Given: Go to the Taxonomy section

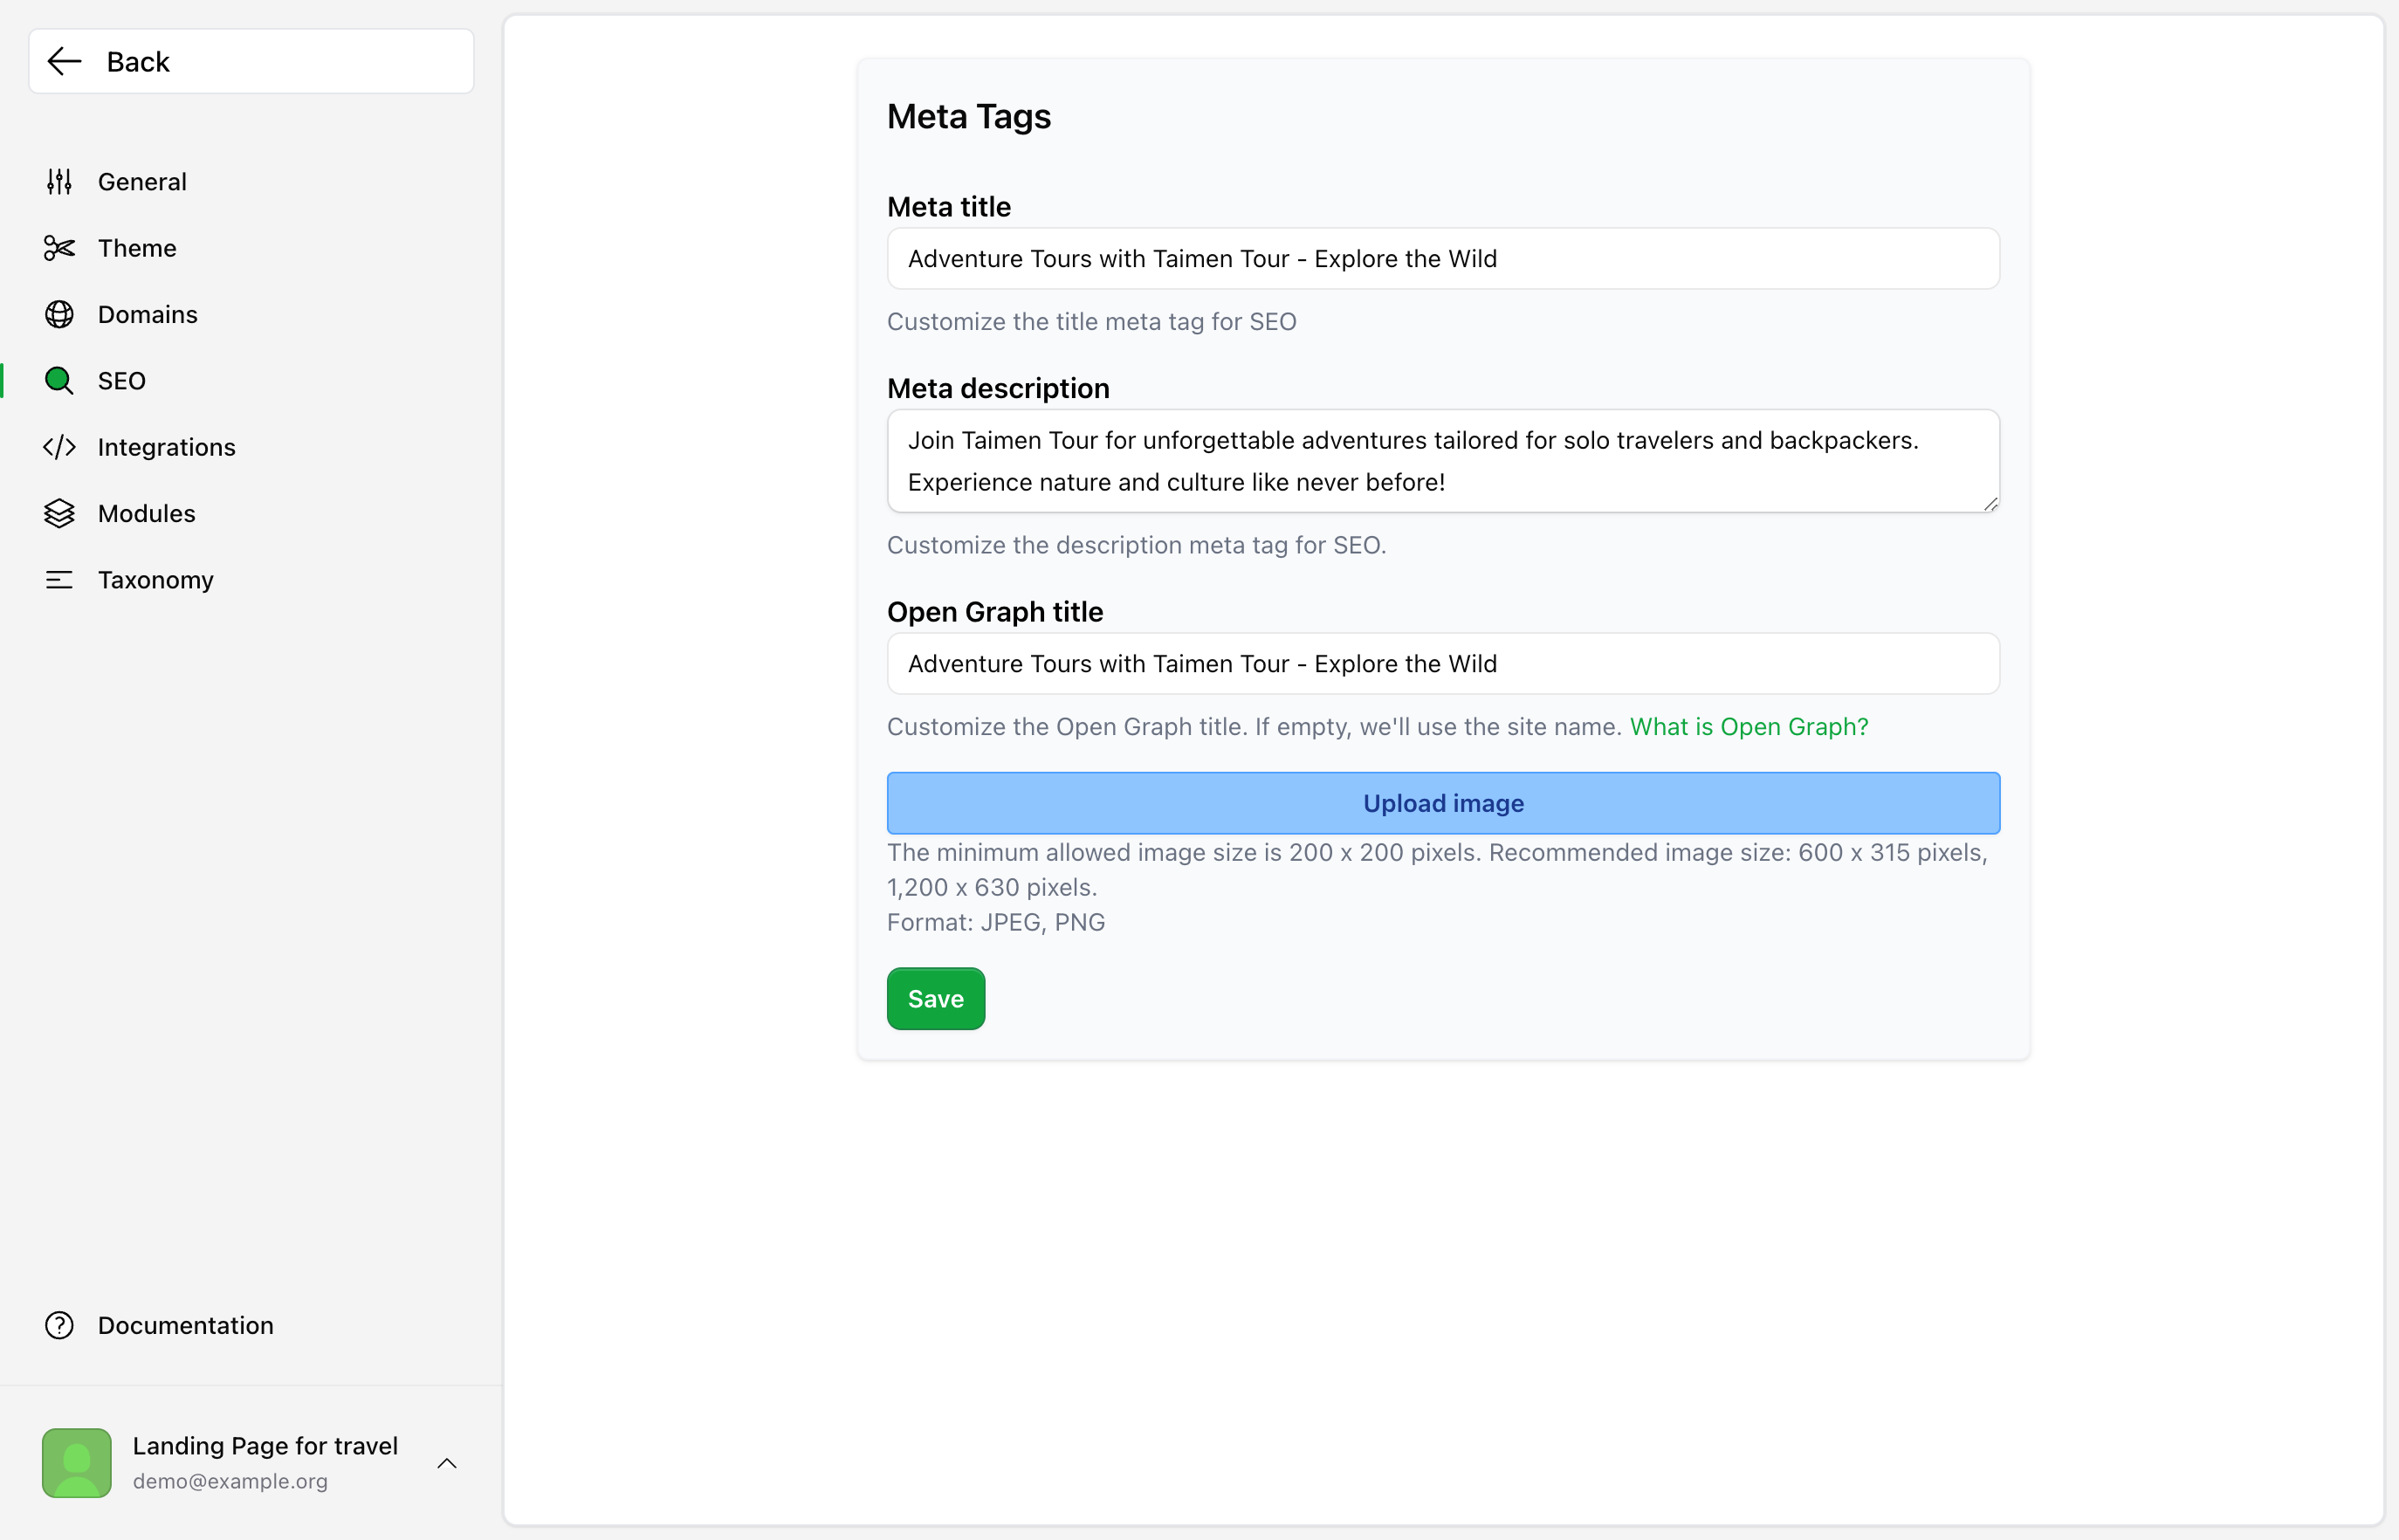Looking at the screenshot, I should click(156, 580).
